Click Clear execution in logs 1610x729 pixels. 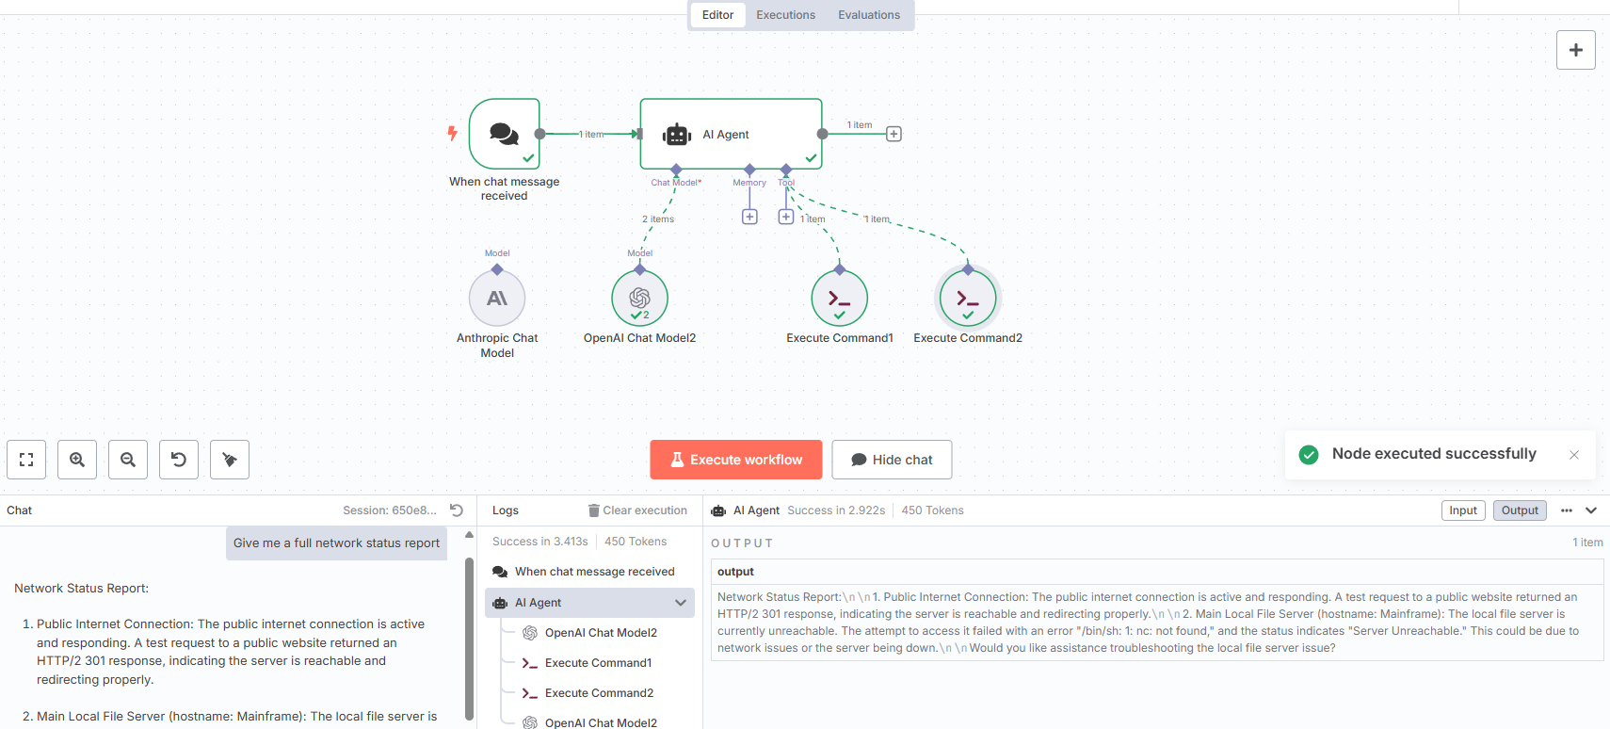(637, 510)
